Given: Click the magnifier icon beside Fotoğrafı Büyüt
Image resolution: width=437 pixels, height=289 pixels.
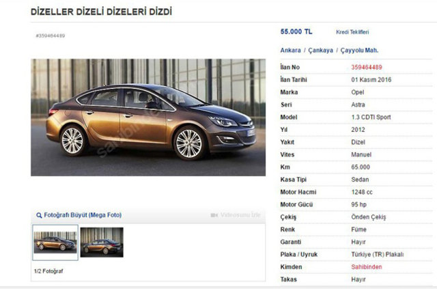Looking at the screenshot, I should [x=39, y=215].
